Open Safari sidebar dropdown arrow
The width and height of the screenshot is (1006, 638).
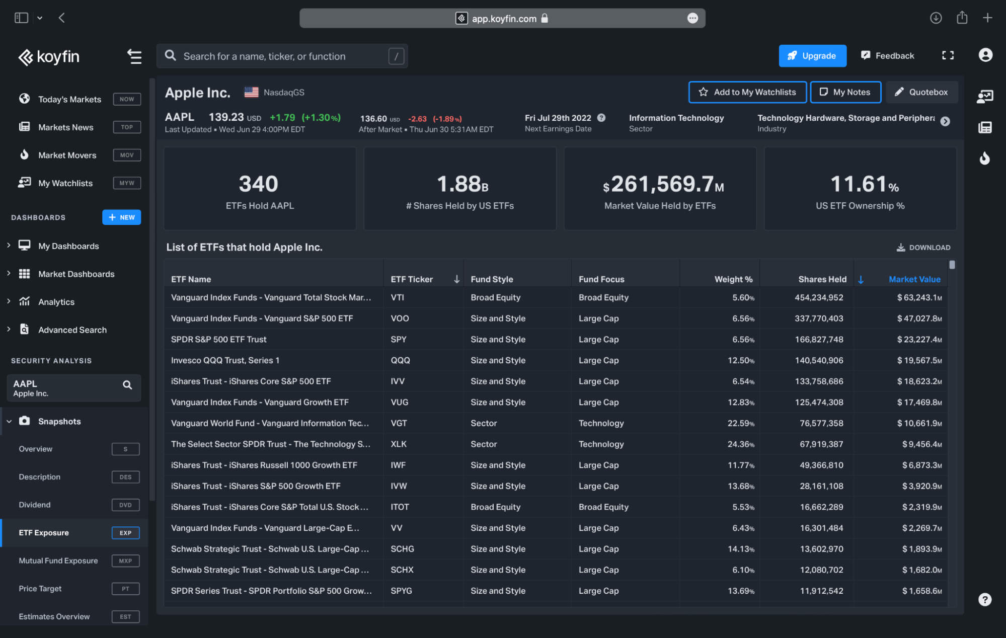[40, 18]
